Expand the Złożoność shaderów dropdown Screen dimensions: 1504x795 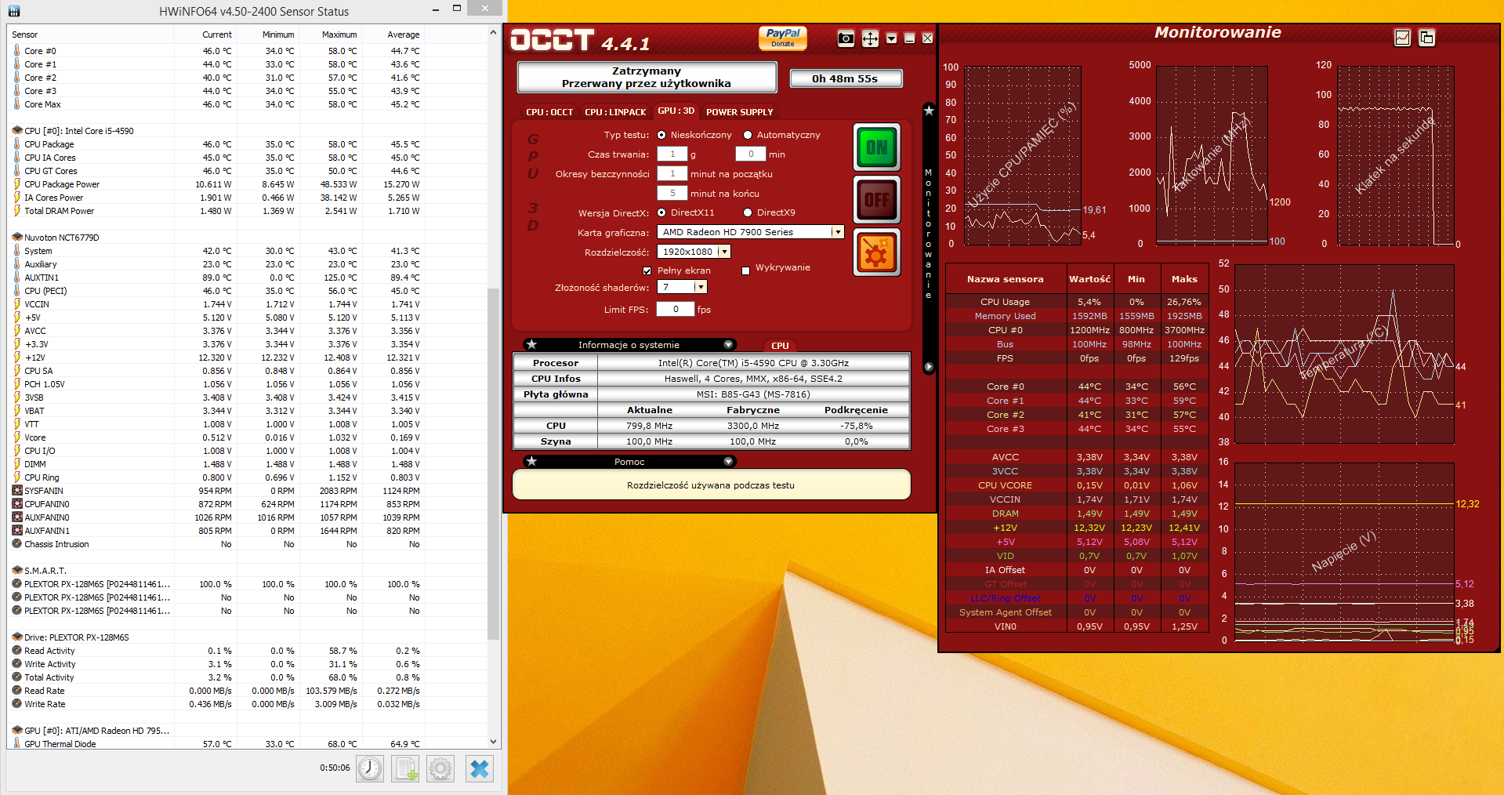(x=701, y=287)
